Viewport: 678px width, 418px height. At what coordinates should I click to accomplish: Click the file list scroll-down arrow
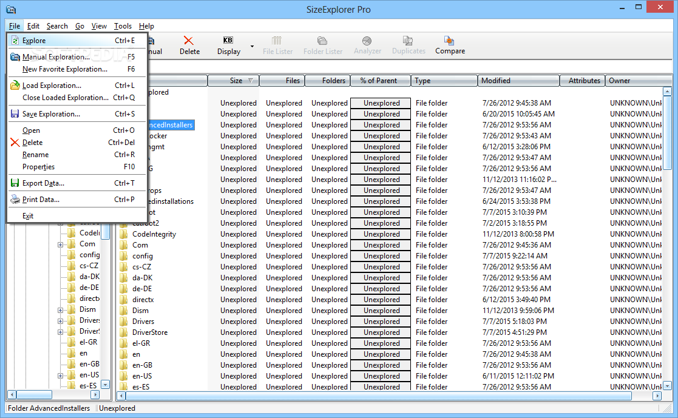coord(667,386)
